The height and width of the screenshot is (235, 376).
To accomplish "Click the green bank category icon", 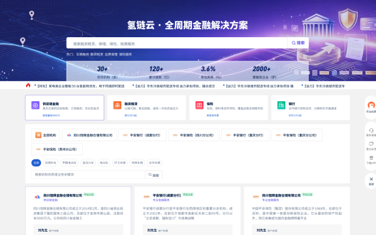I will (x=281, y=105).
